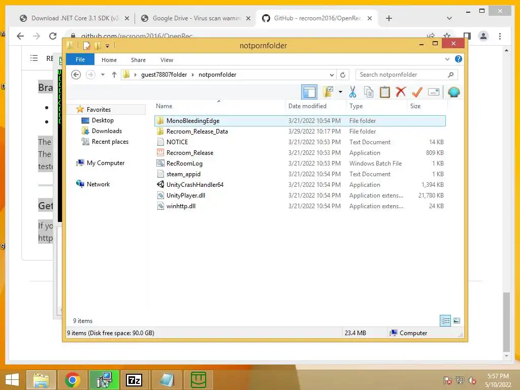
Task: Click the Cut scissors icon
Action: 352,92
